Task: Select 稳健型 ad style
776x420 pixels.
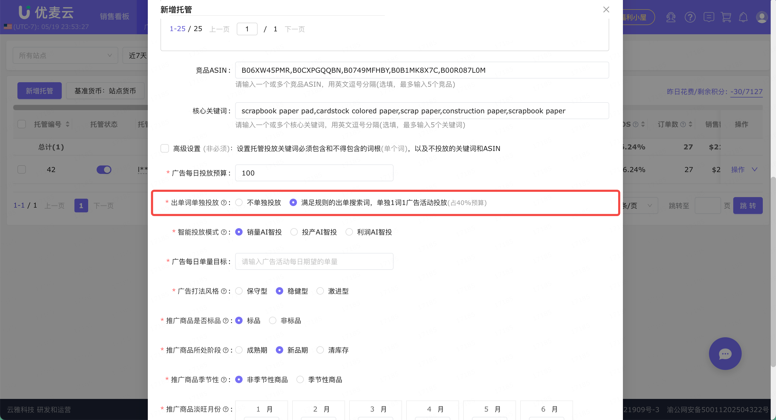Action: pyautogui.click(x=280, y=291)
